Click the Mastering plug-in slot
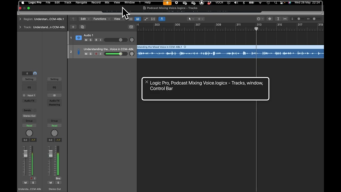This screenshot has height=192, width=341. pos(54,105)
